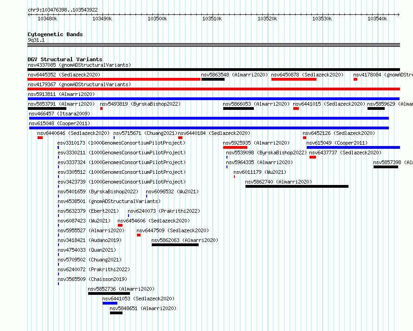Click the nsv5709502 Chuang2021 label
Screen dimensions: 413x331
(x=90, y=260)
